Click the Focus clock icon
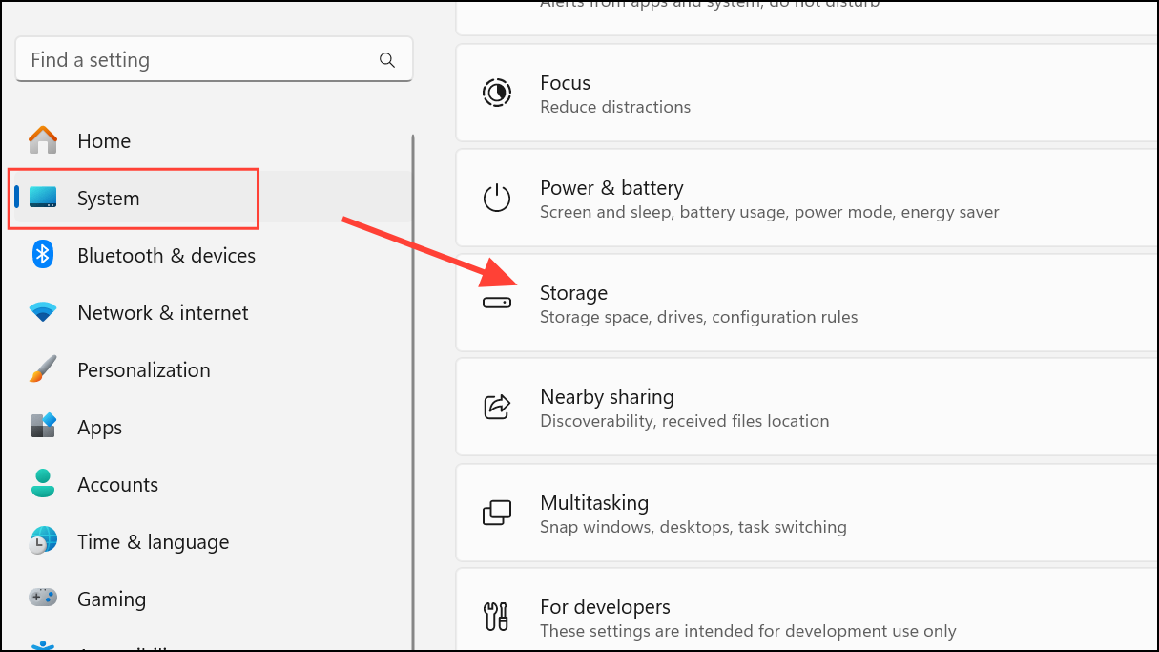The width and height of the screenshot is (1159, 652). coord(497,93)
